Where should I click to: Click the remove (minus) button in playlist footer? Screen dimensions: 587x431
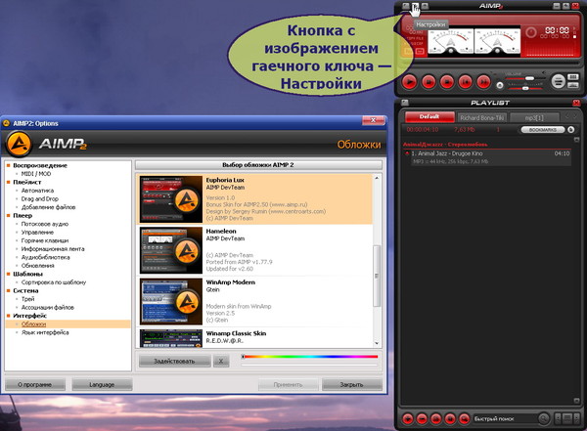[422, 418]
